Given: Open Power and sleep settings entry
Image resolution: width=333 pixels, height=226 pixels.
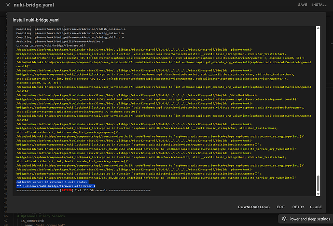Looking at the screenshot, I should (x=305, y=219).
